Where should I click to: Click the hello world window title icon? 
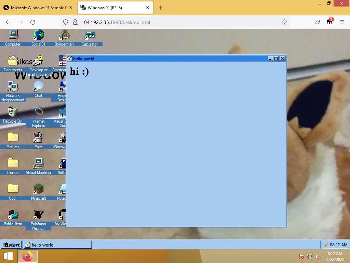70,59
